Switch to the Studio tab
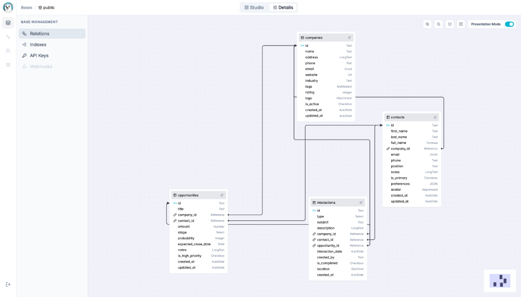This screenshot has width=521, height=297. (254, 7)
